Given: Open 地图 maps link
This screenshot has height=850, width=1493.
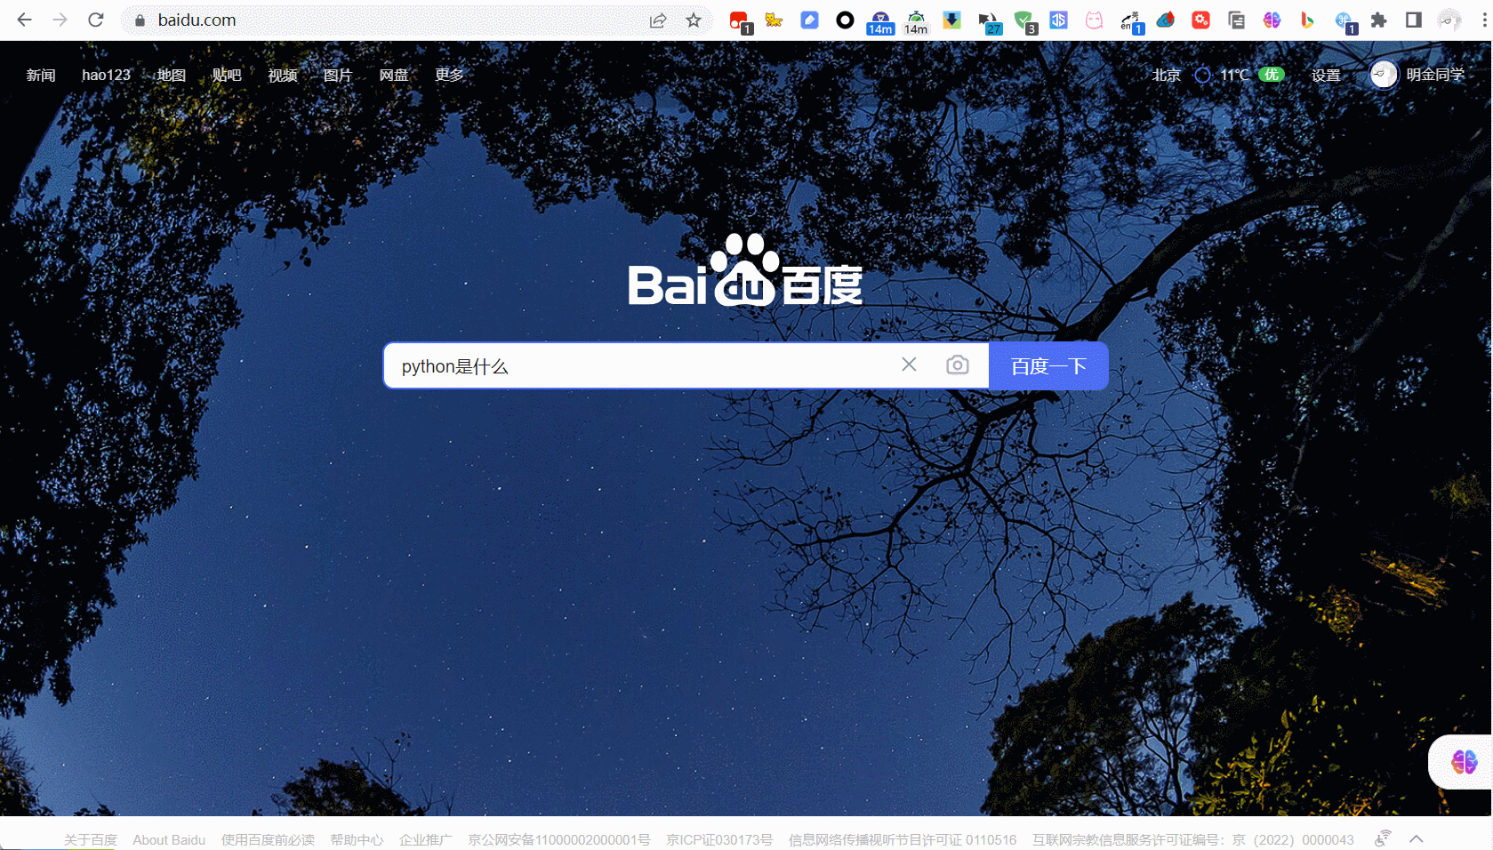Looking at the screenshot, I should [x=172, y=75].
